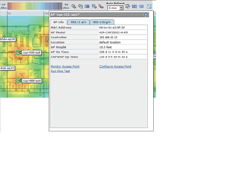
Task: Click the blue X-shaped icon with plus
Action: [94, 6]
